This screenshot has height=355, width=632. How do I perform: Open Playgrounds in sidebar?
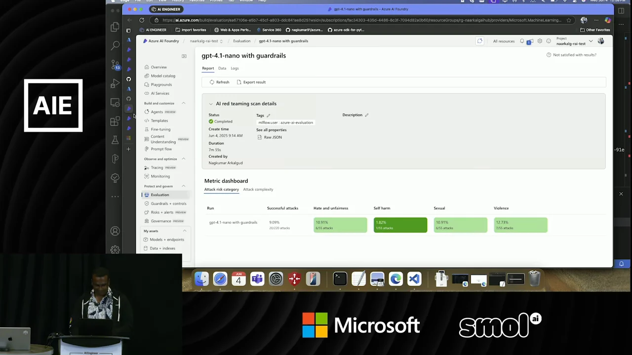click(158, 85)
